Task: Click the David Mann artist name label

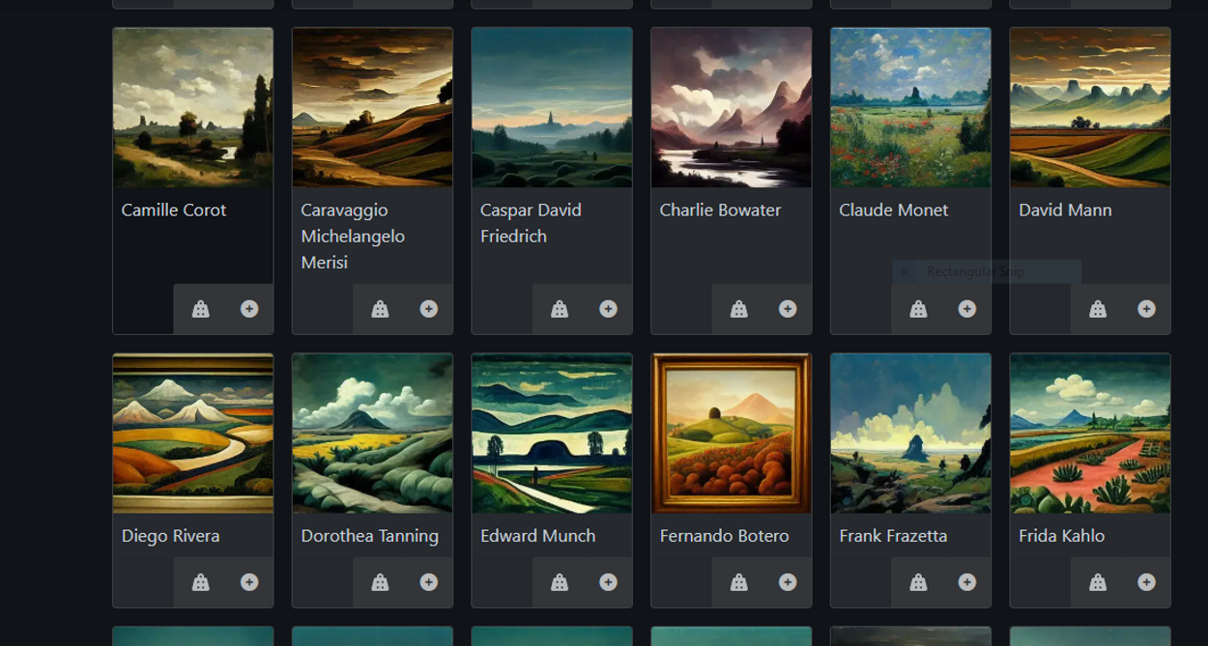Action: [x=1065, y=210]
